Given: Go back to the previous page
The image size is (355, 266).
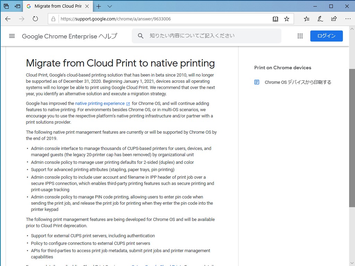Looking at the screenshot, I should (x=8, y=19).
